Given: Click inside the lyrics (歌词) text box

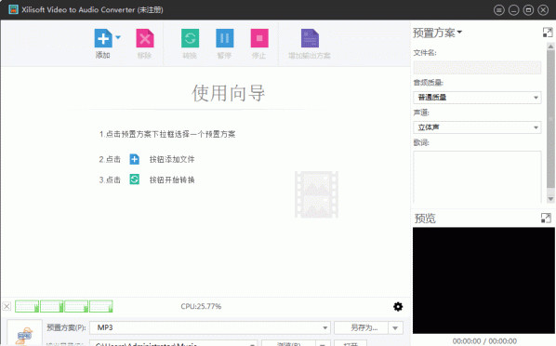Looking at the screenshot, I should (477, 177).
